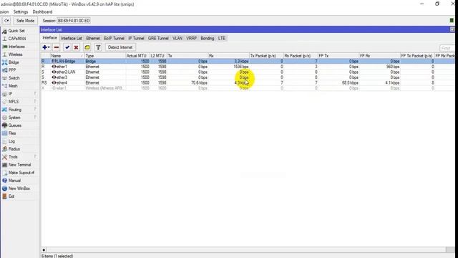The height and width of the screenshot is (258, 458).
Task: Sort by the Actual MTU column header
Action: tap(137, 56)
